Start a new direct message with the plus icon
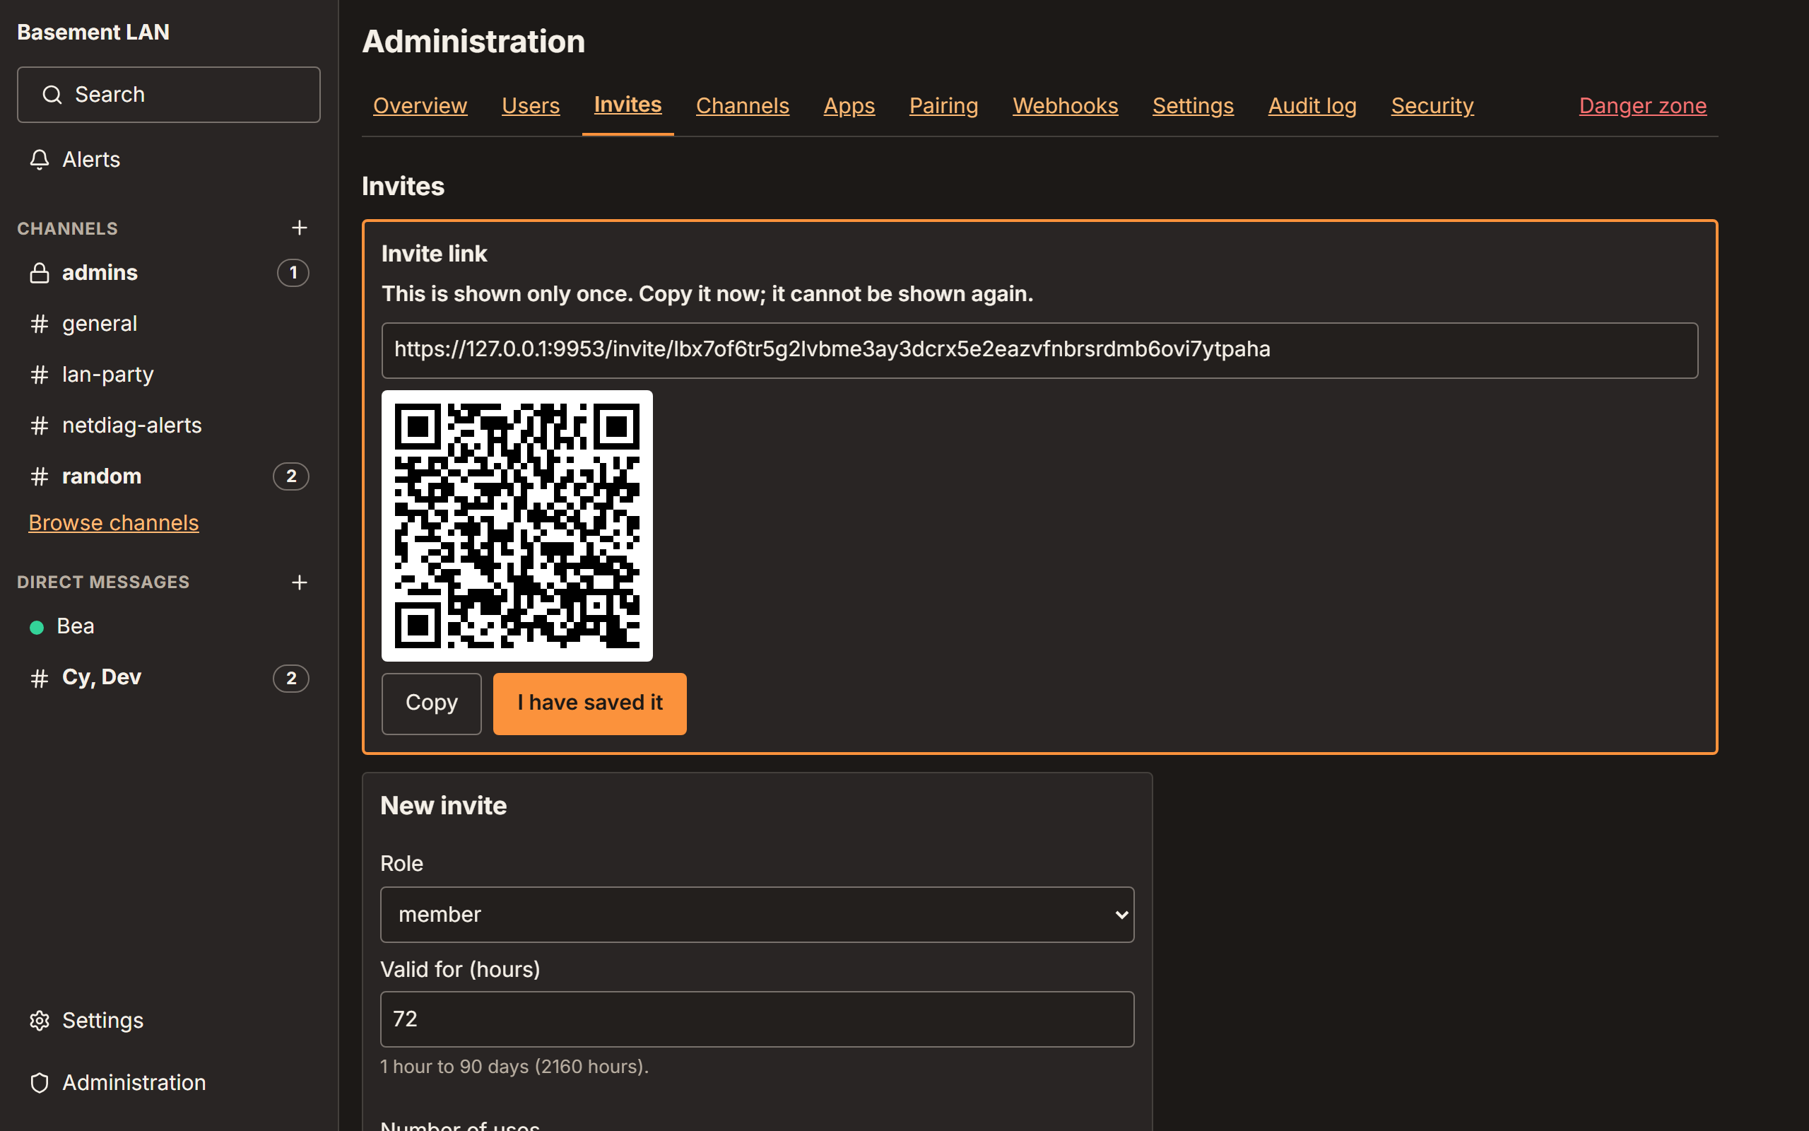This screenshot has height=1131, width=1809. (x=299, y=582)
